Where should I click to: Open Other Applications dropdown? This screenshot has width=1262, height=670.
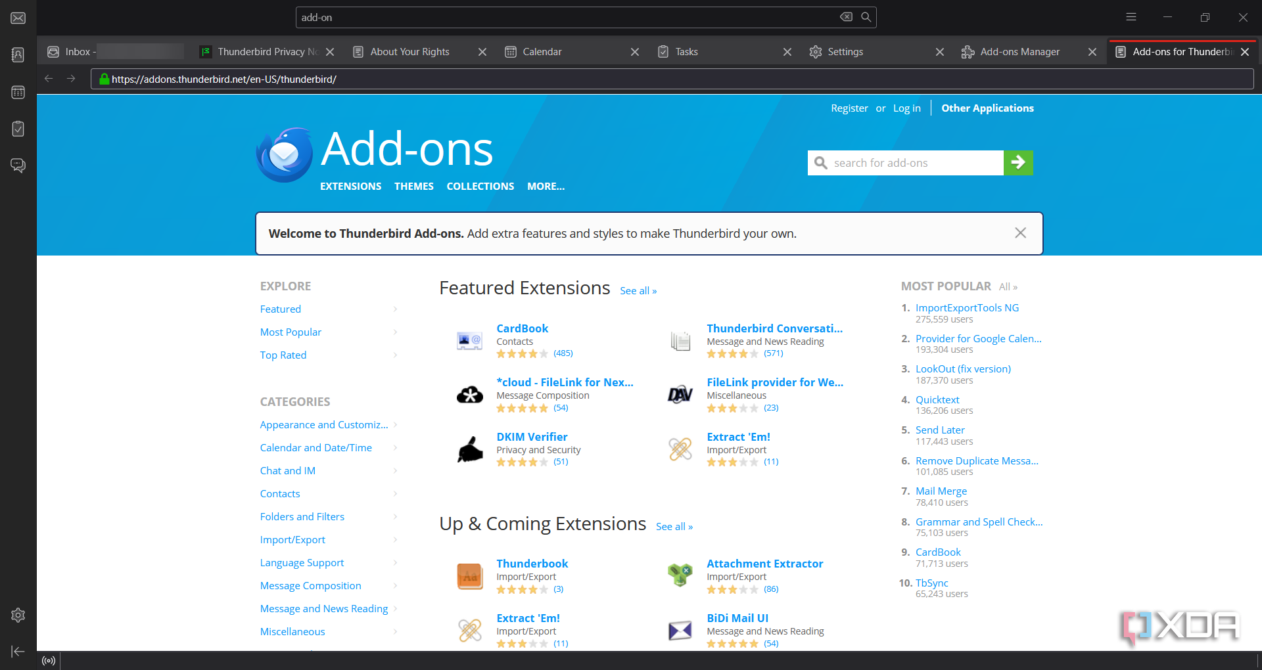pyautogui.click(x=987, y=108)
